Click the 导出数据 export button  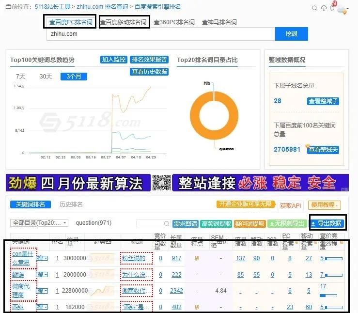pos(327,223)
